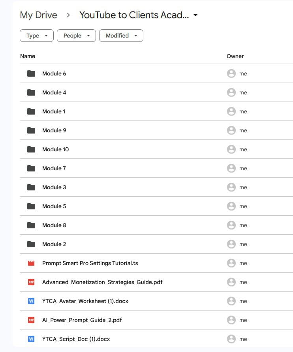The width and height of the screenshot is (293, 352).
Task: Select the Module 2 folder name
Action: click(x=54, y=244)
